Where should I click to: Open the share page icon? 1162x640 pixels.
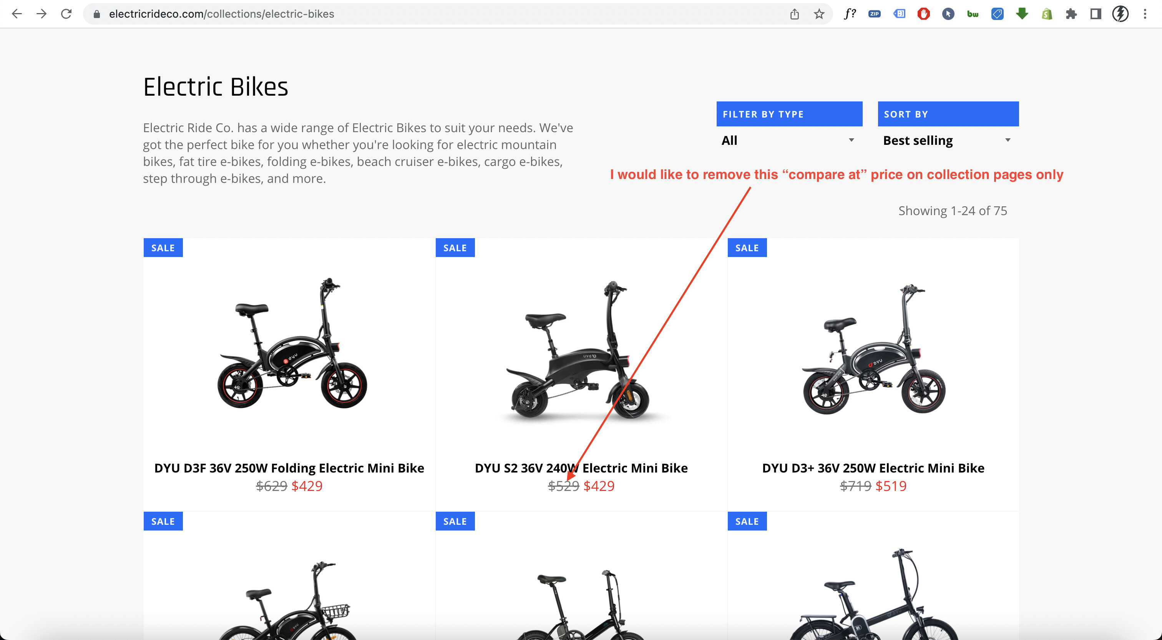794,14
